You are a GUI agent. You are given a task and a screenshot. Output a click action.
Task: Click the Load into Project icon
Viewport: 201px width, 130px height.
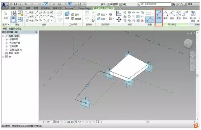(x=193, y=16)
